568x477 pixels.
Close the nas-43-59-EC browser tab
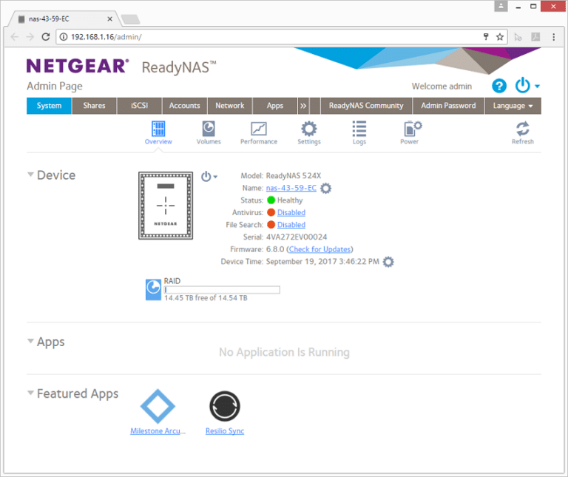pyautogui.click(x=109, y=18)
